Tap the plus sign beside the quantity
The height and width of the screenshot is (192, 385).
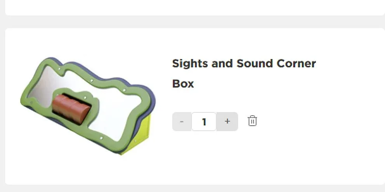(x=227, y=121)
